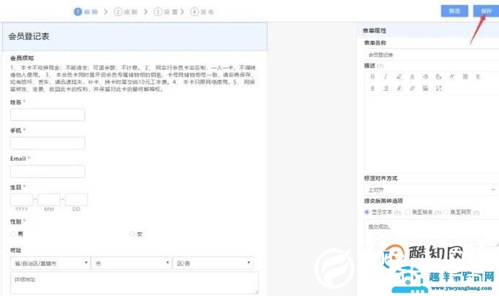Click the 姓名 name input field
The image size is (499, 296).
pyautogui.click(x=48, y=115)
